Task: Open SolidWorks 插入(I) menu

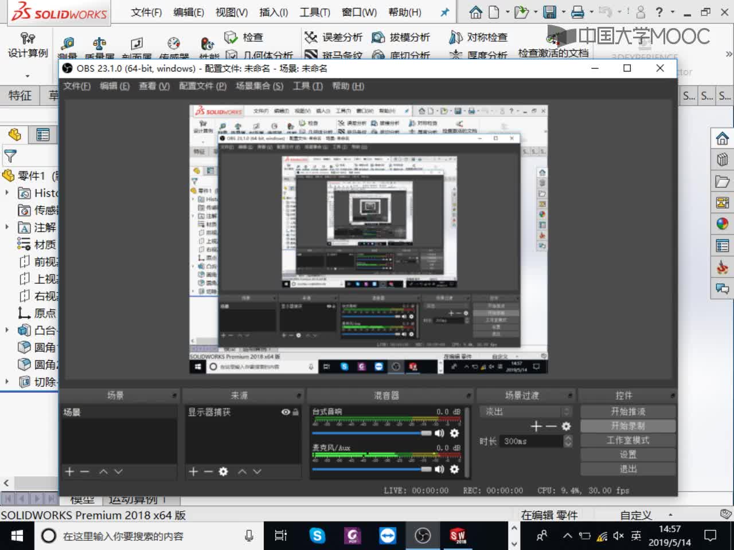Action: [274, 12]
